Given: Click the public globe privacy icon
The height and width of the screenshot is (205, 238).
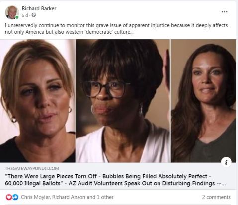Looking at the screenshot, I should click(34, 15).
